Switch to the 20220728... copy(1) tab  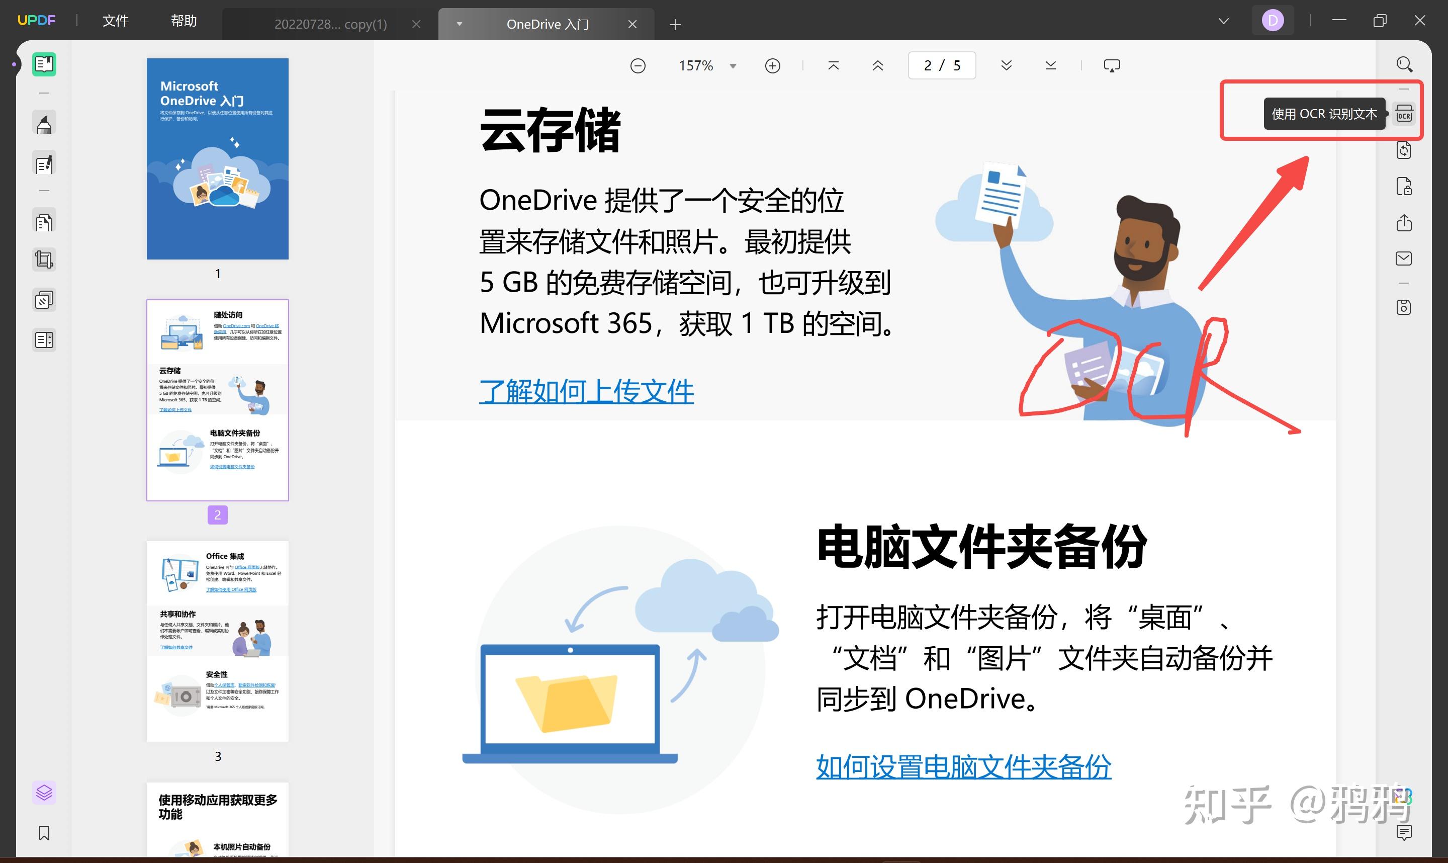pyautogui.click(x=330, y=24)
